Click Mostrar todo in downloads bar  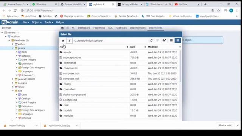[225, 125]
